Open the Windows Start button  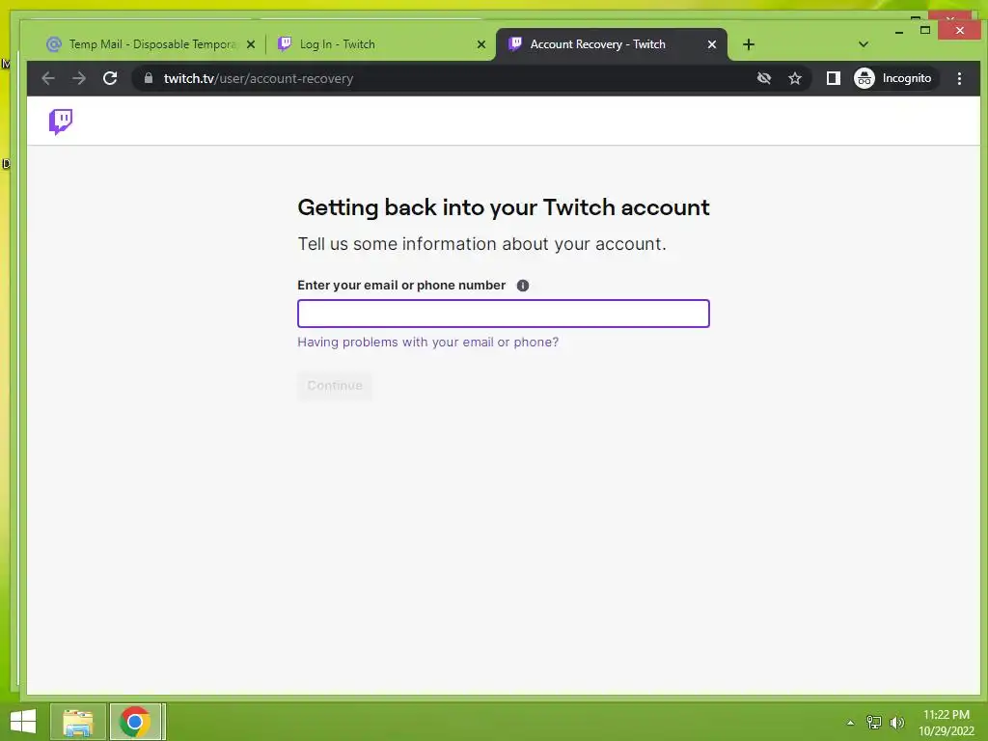pyautogui.click(x=23, y=722)
